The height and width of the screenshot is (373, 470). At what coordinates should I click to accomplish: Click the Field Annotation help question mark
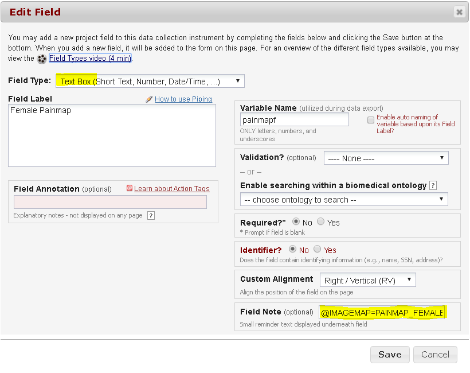click(x=151, y=216)
